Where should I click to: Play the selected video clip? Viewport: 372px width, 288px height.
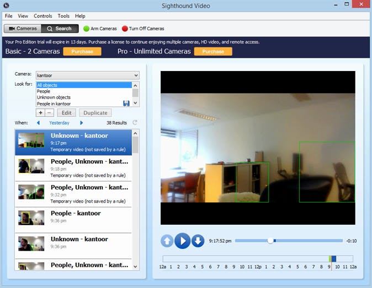182,241
